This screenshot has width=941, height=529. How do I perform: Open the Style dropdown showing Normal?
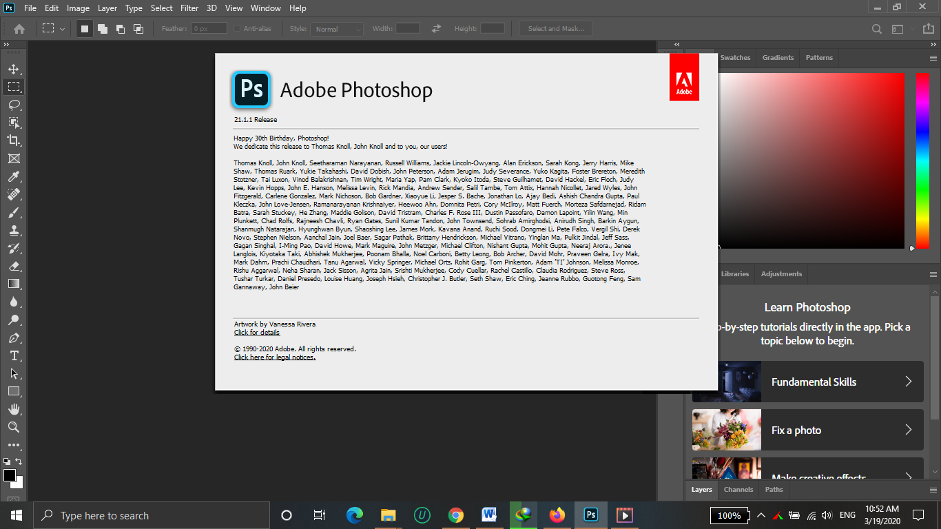click(x=337, y=29)
